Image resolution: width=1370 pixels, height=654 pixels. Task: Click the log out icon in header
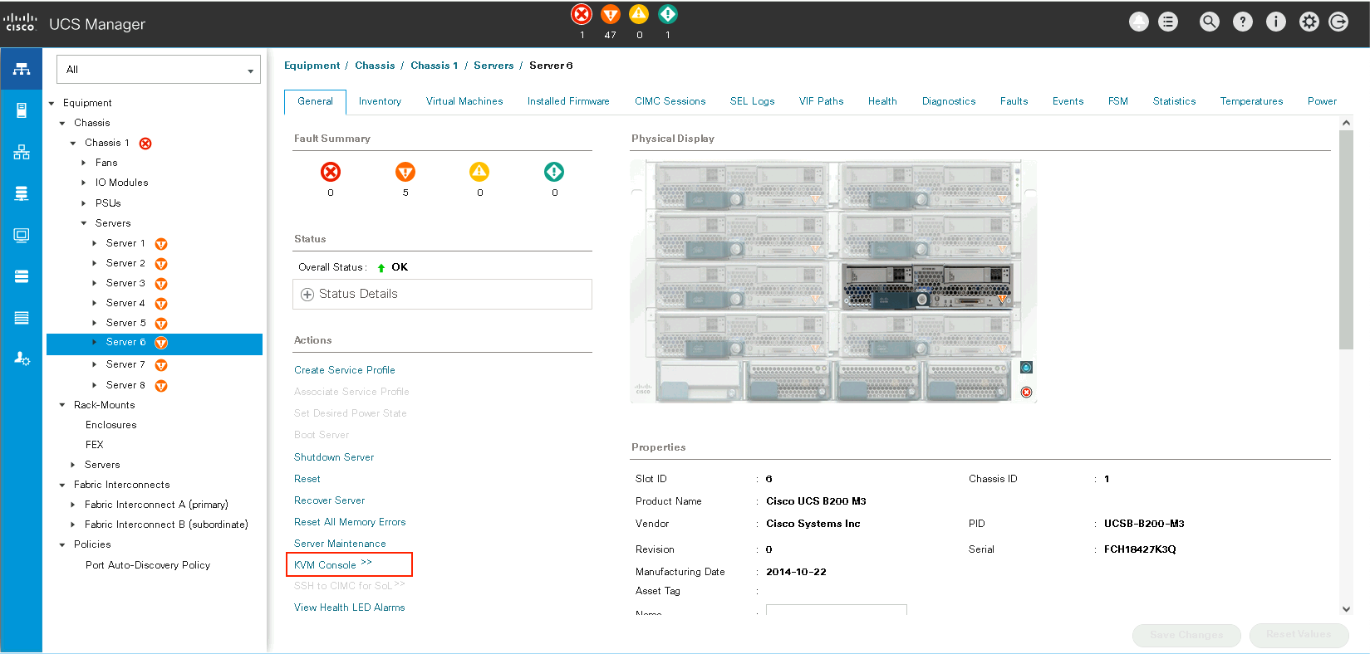pyautogui.click(x=1338, y=22)
